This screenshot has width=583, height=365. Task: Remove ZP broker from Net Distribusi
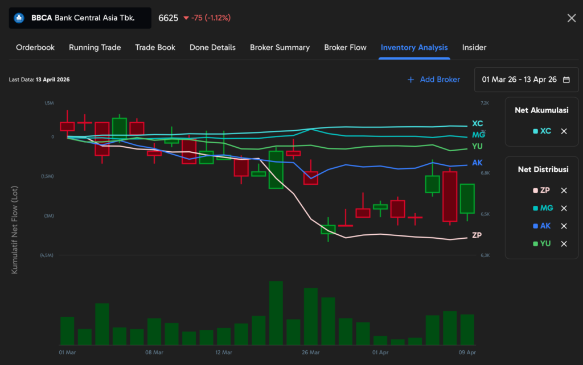pos(564,190)
